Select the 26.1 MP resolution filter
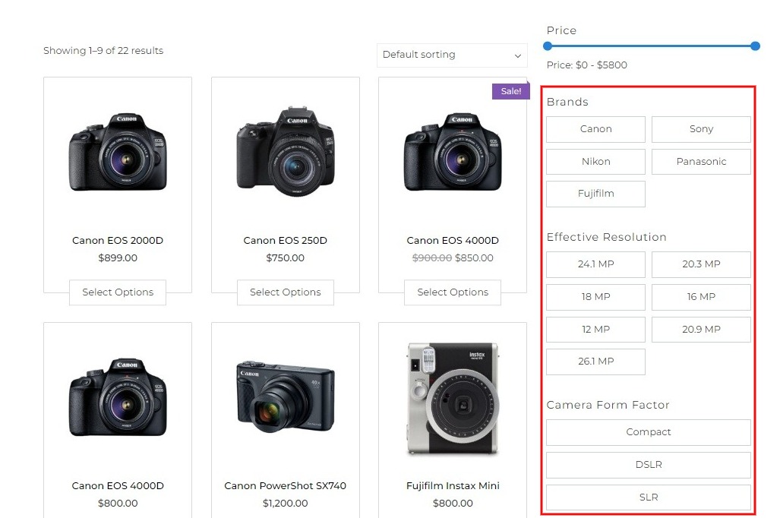This screenshot has width=780, height=518. tap(595, 362)
